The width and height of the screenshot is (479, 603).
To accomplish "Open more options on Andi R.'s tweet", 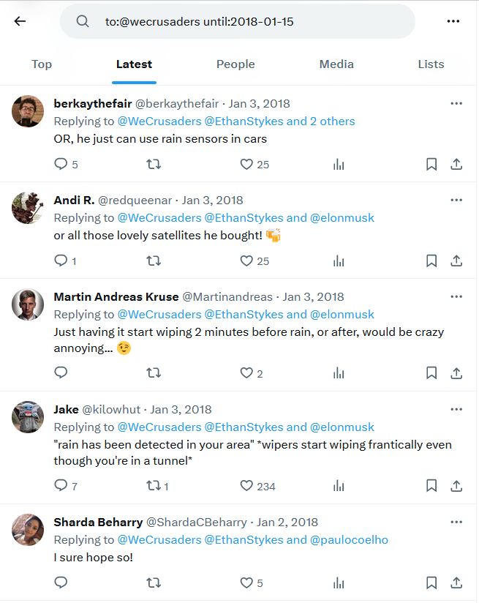I will pos(456,200).
